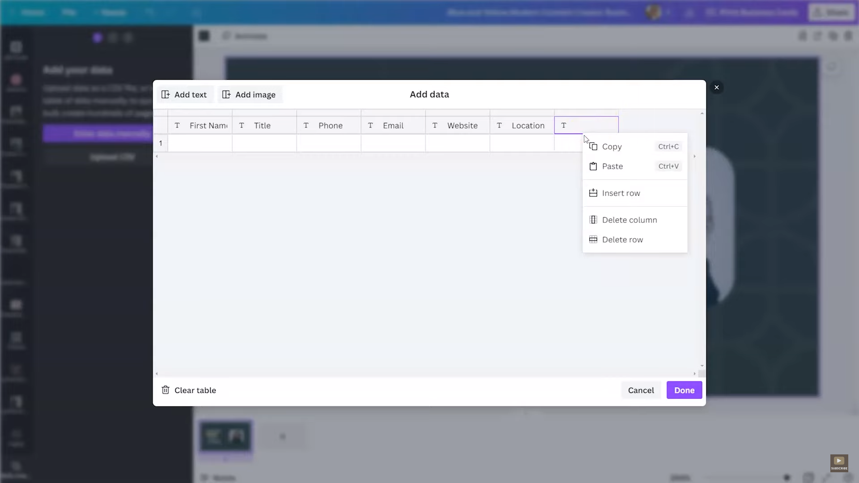Choose Delete column menu entry
Screen dimensions: 859x483
(629, 220)
